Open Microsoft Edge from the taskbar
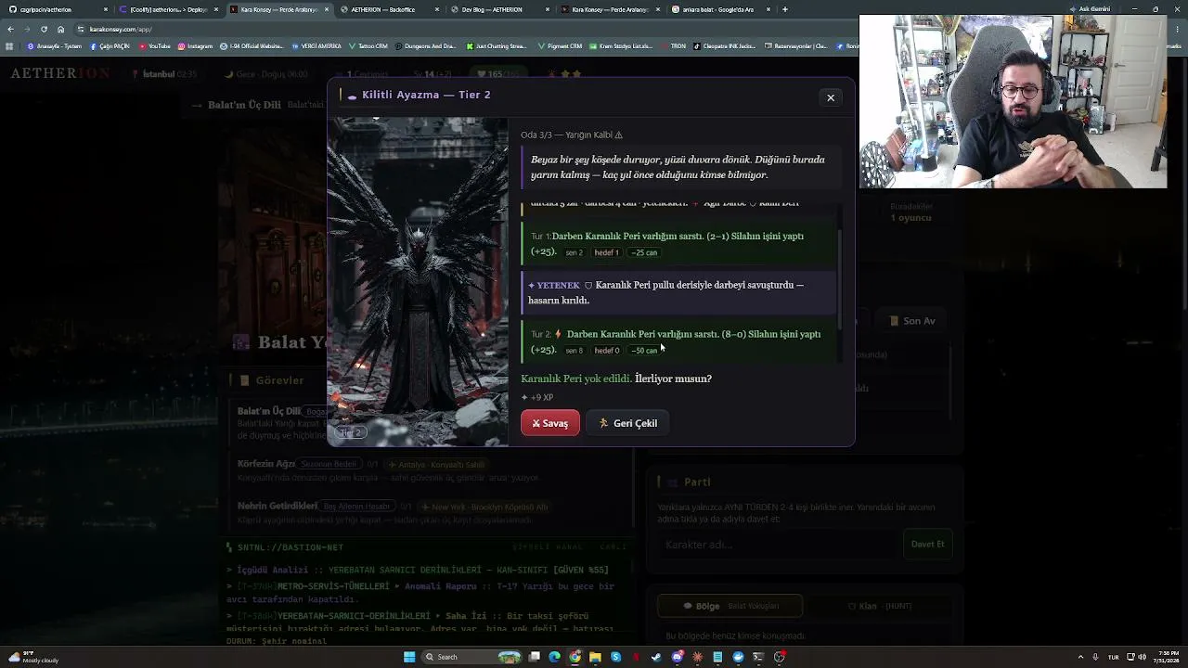 [555, 657]
